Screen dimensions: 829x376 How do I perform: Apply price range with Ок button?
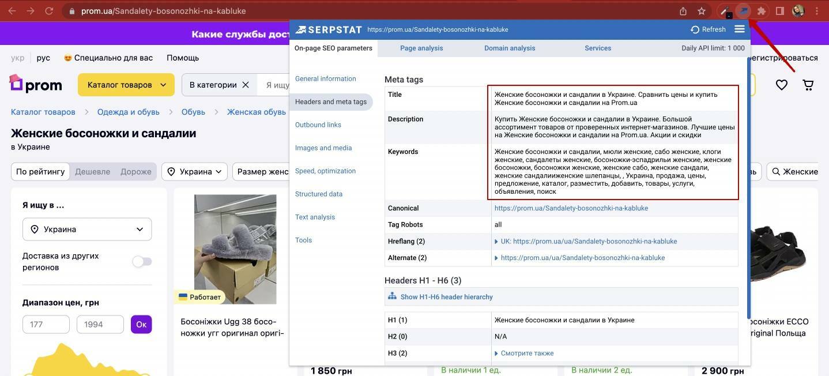pyautogui.click(x=141, y=324)
